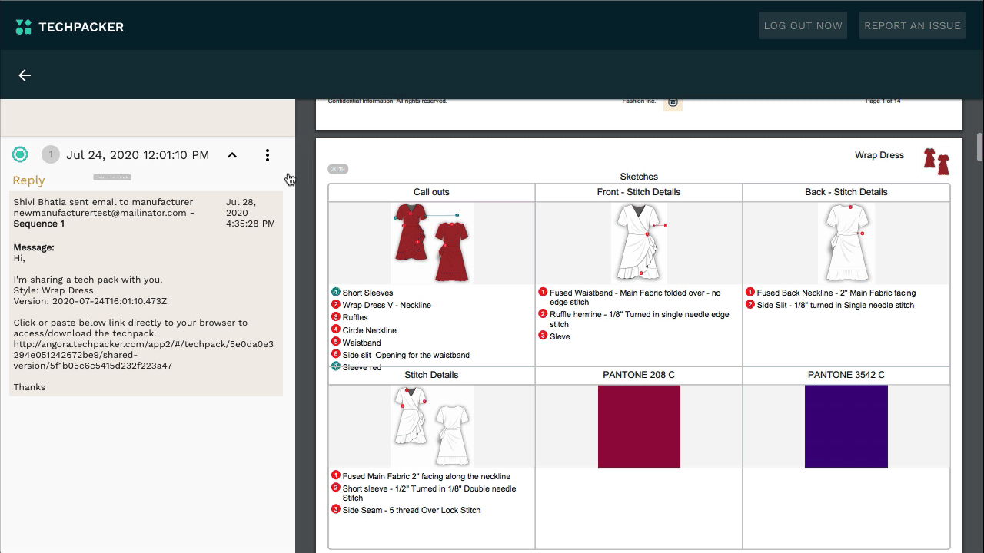Click marker 1 Fused Main Fabric 2" facing callout
984x553 pixels.
pyautogui.click(x=336, y=475)
